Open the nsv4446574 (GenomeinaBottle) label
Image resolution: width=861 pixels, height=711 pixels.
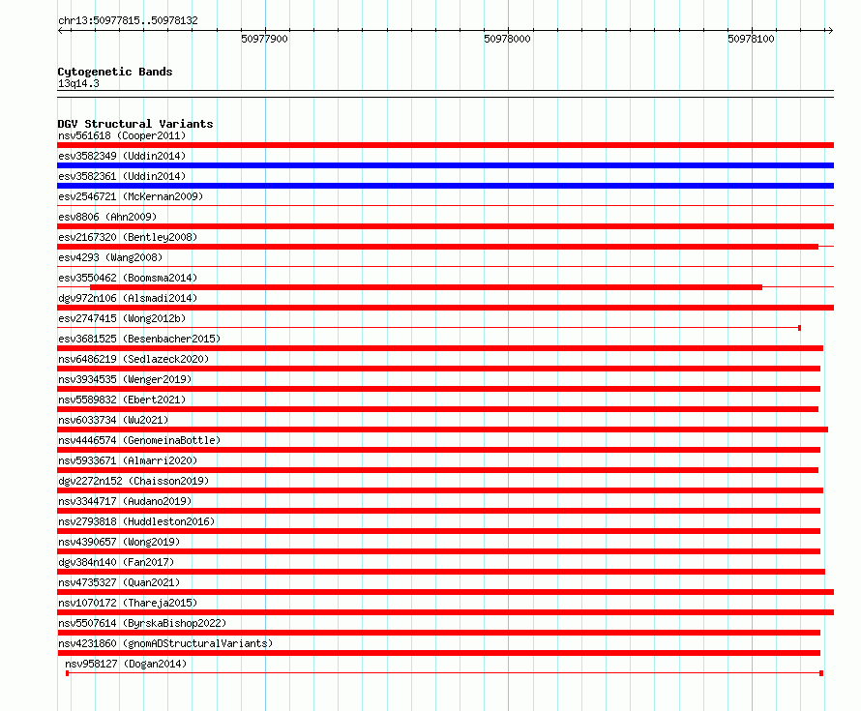139,440
